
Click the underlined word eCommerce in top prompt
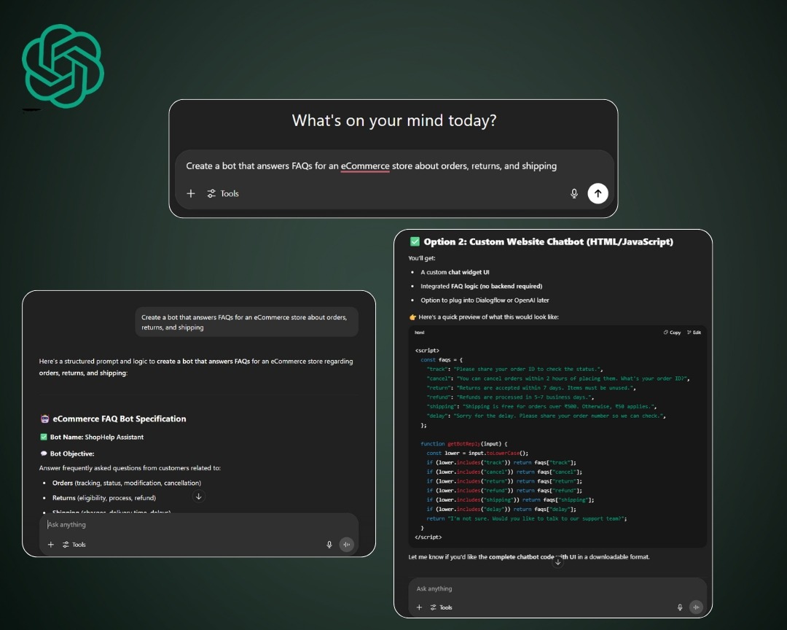(365, 166)
